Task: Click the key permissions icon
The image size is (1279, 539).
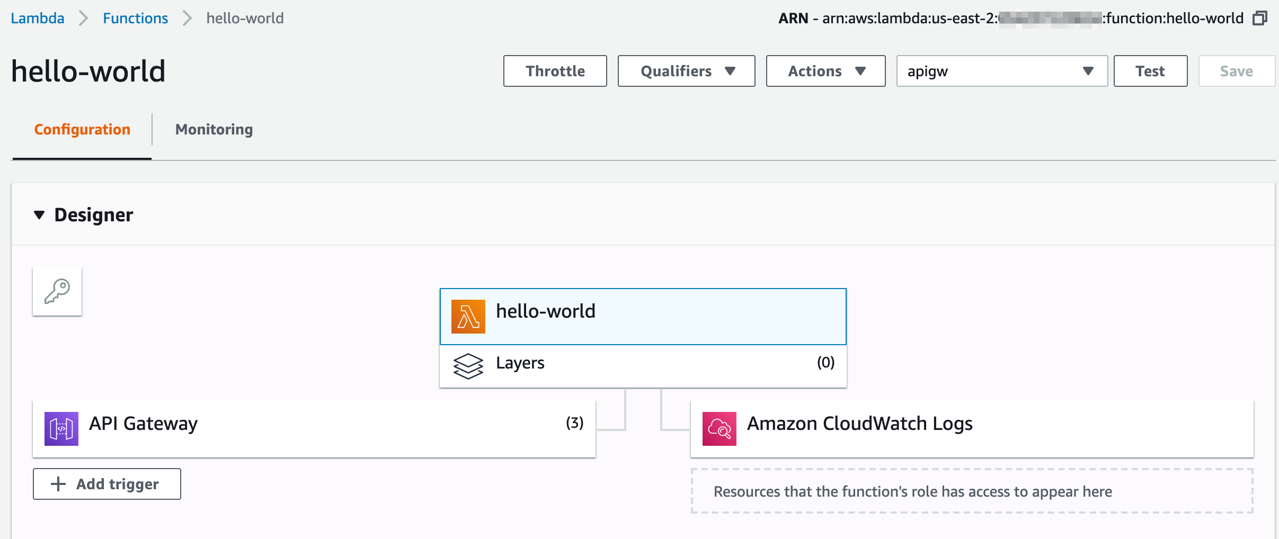Action: coord(57,291)
